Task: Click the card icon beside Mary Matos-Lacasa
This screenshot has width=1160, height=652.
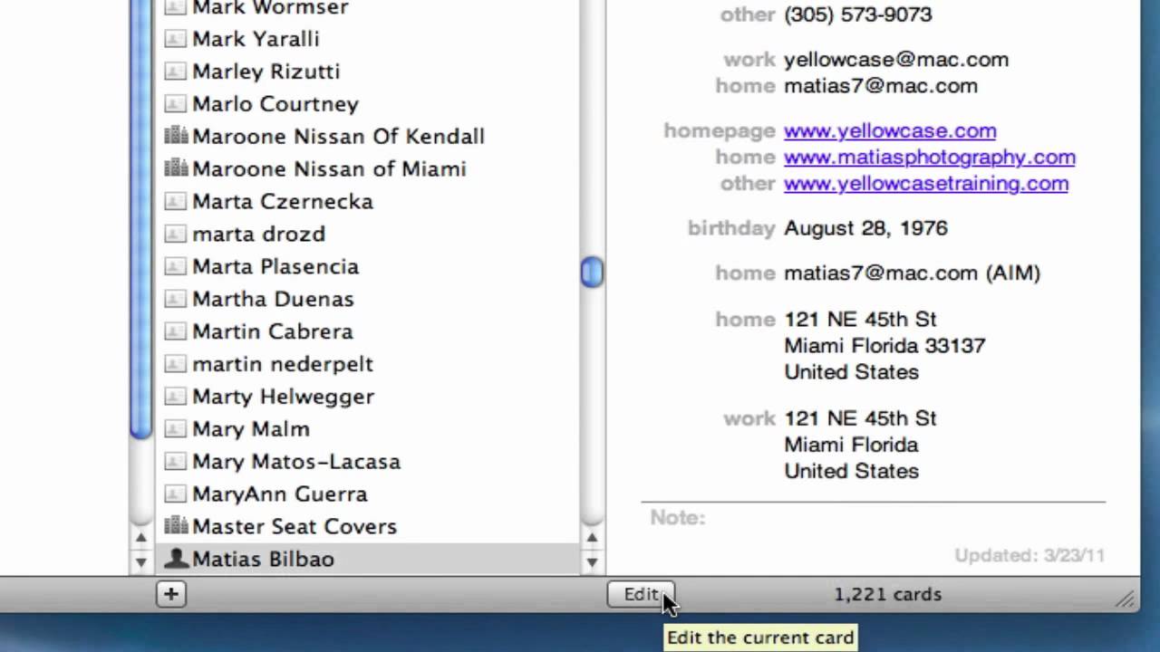Action: coord(176,462)
